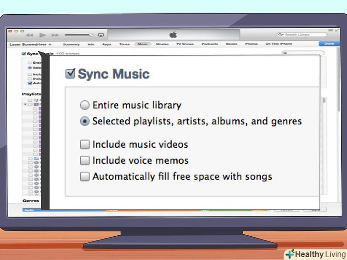Click the Previous track rewind button
Viewport: 347px width, 260px height.
(x=30, y=35)
